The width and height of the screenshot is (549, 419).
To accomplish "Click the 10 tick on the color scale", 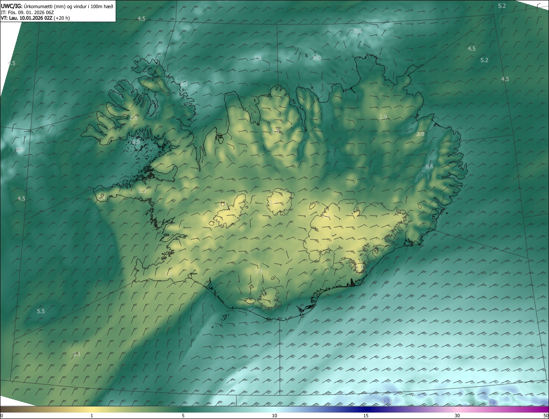I will click(274, 415).
